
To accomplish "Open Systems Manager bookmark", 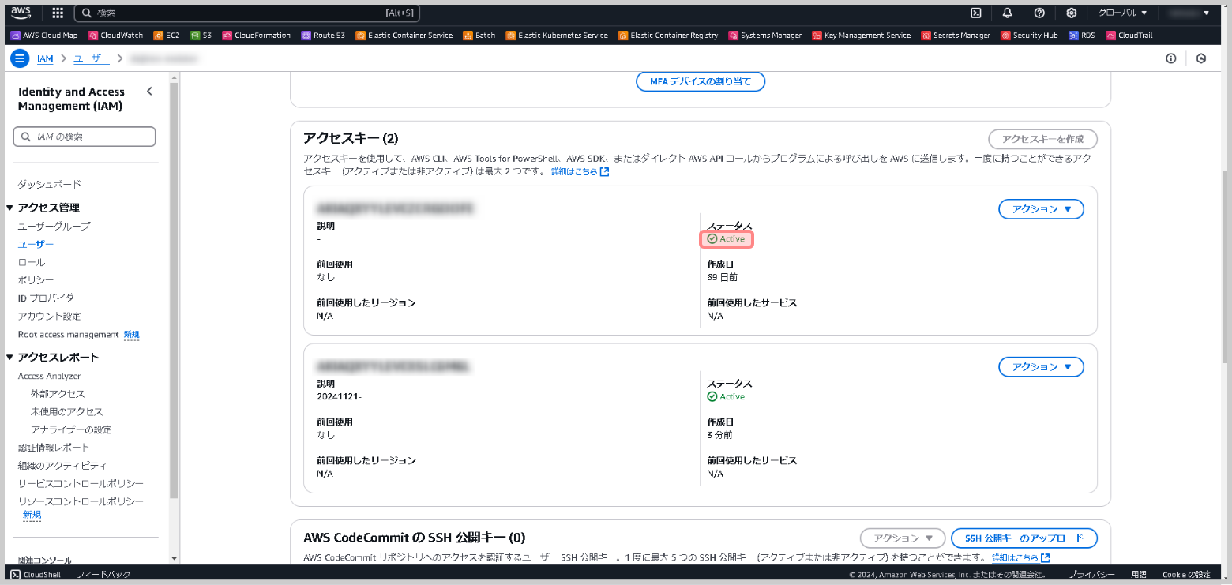I will 765,36.
